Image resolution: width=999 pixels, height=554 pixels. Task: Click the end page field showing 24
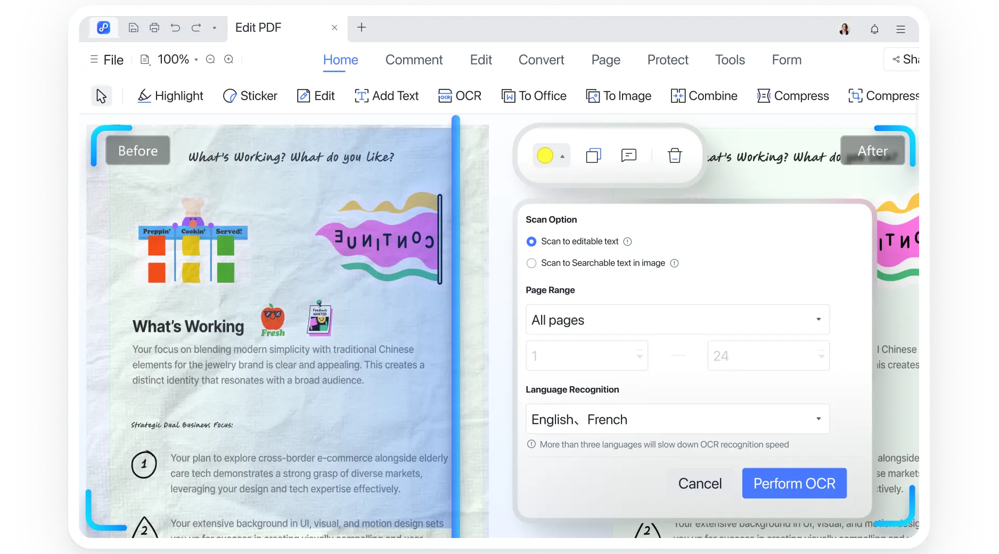pyautogui.click(x=768, y=356)
